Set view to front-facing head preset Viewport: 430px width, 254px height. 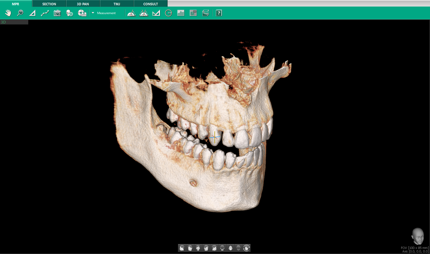coord(198,248)
